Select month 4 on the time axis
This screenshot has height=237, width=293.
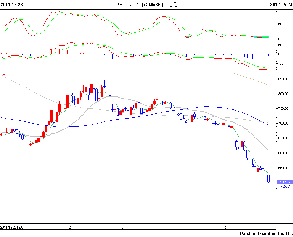(180, 227)
